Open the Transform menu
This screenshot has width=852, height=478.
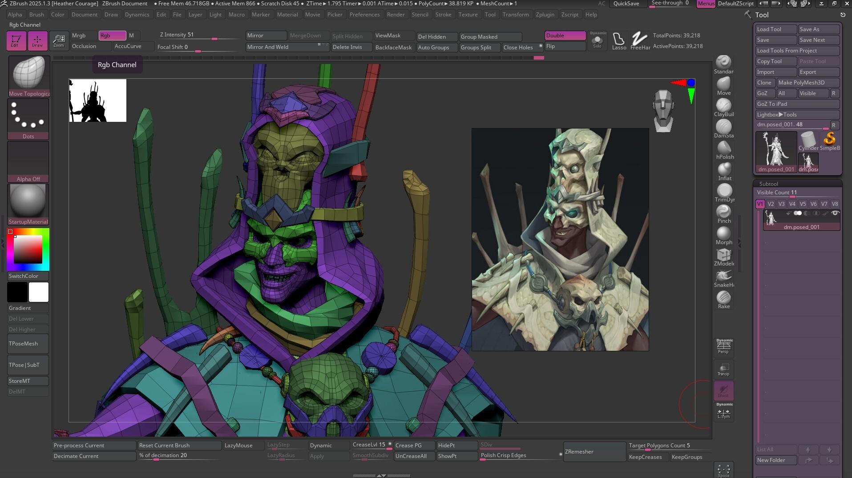click(x=516, y=14)
